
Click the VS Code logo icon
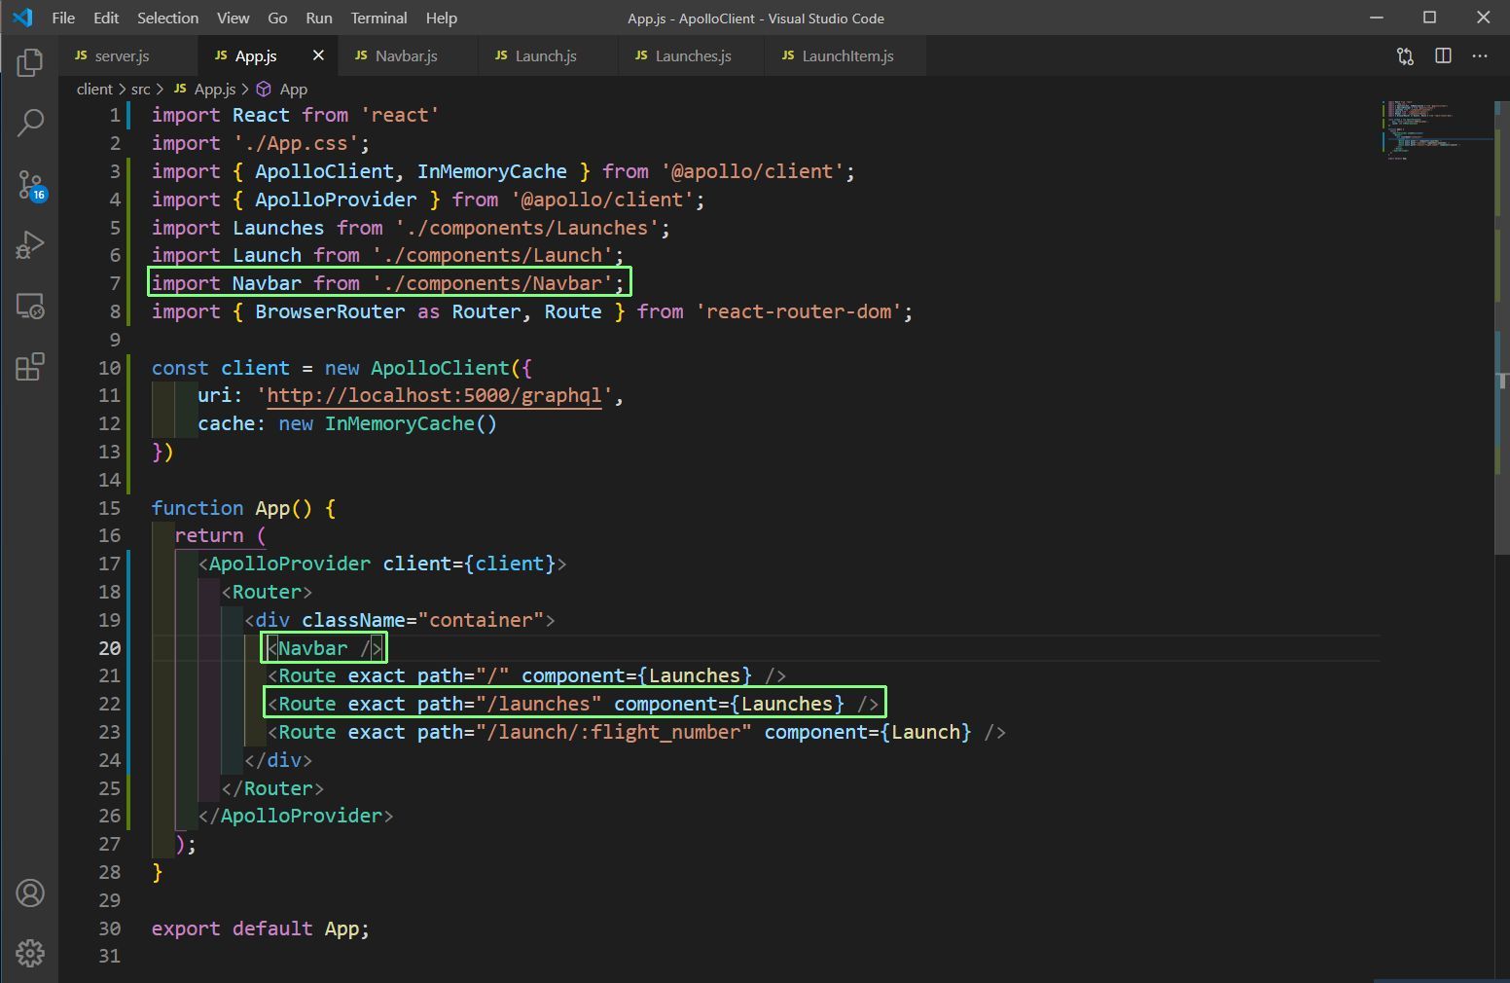[22, 18]
